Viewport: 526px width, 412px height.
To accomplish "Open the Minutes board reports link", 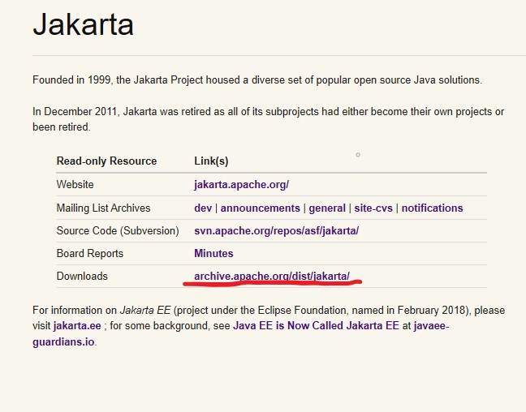I will coord(213,253).
